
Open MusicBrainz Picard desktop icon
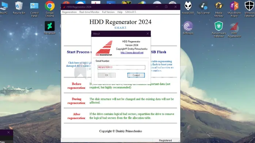click(x=234, y=9)
